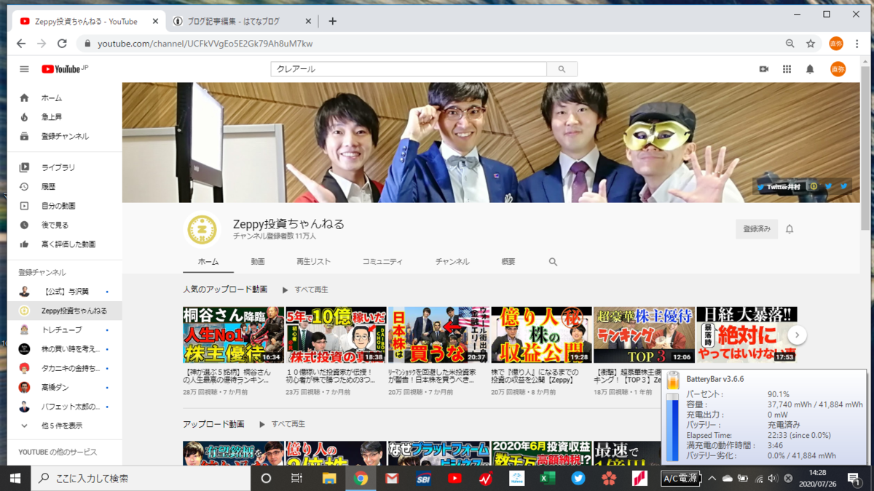Screen dimensions: 874x491
Task: Switch to the ブログ記事編集 - はてなブログ browser tab
Action: [240, 21]
